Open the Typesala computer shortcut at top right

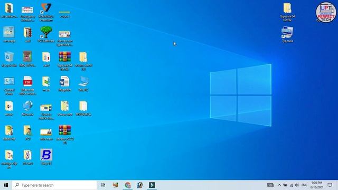click(x=287, y=34)
